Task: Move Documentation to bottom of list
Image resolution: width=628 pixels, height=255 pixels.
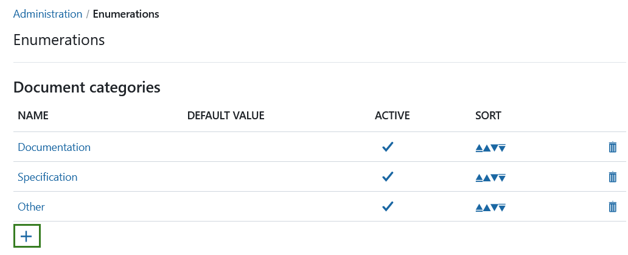Action: tap(503, 148)
